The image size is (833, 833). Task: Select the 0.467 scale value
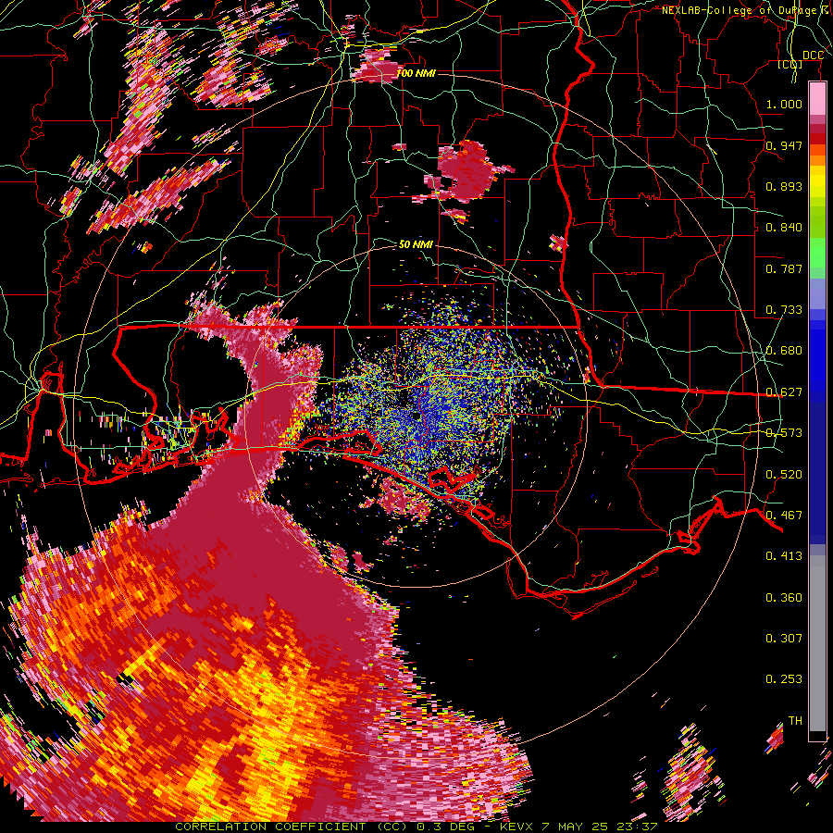pos(784,516)
